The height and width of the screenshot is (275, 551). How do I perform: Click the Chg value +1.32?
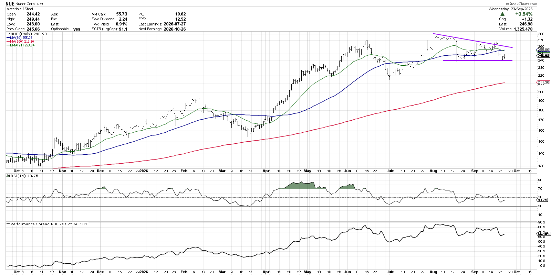point(527,19)
